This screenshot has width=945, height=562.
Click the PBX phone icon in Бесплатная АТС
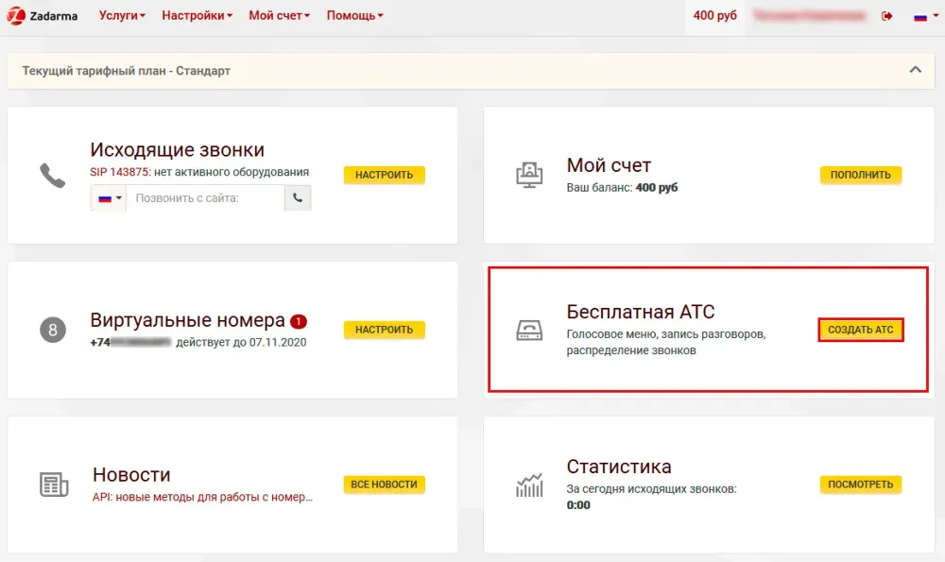click(x=529, y=330)
